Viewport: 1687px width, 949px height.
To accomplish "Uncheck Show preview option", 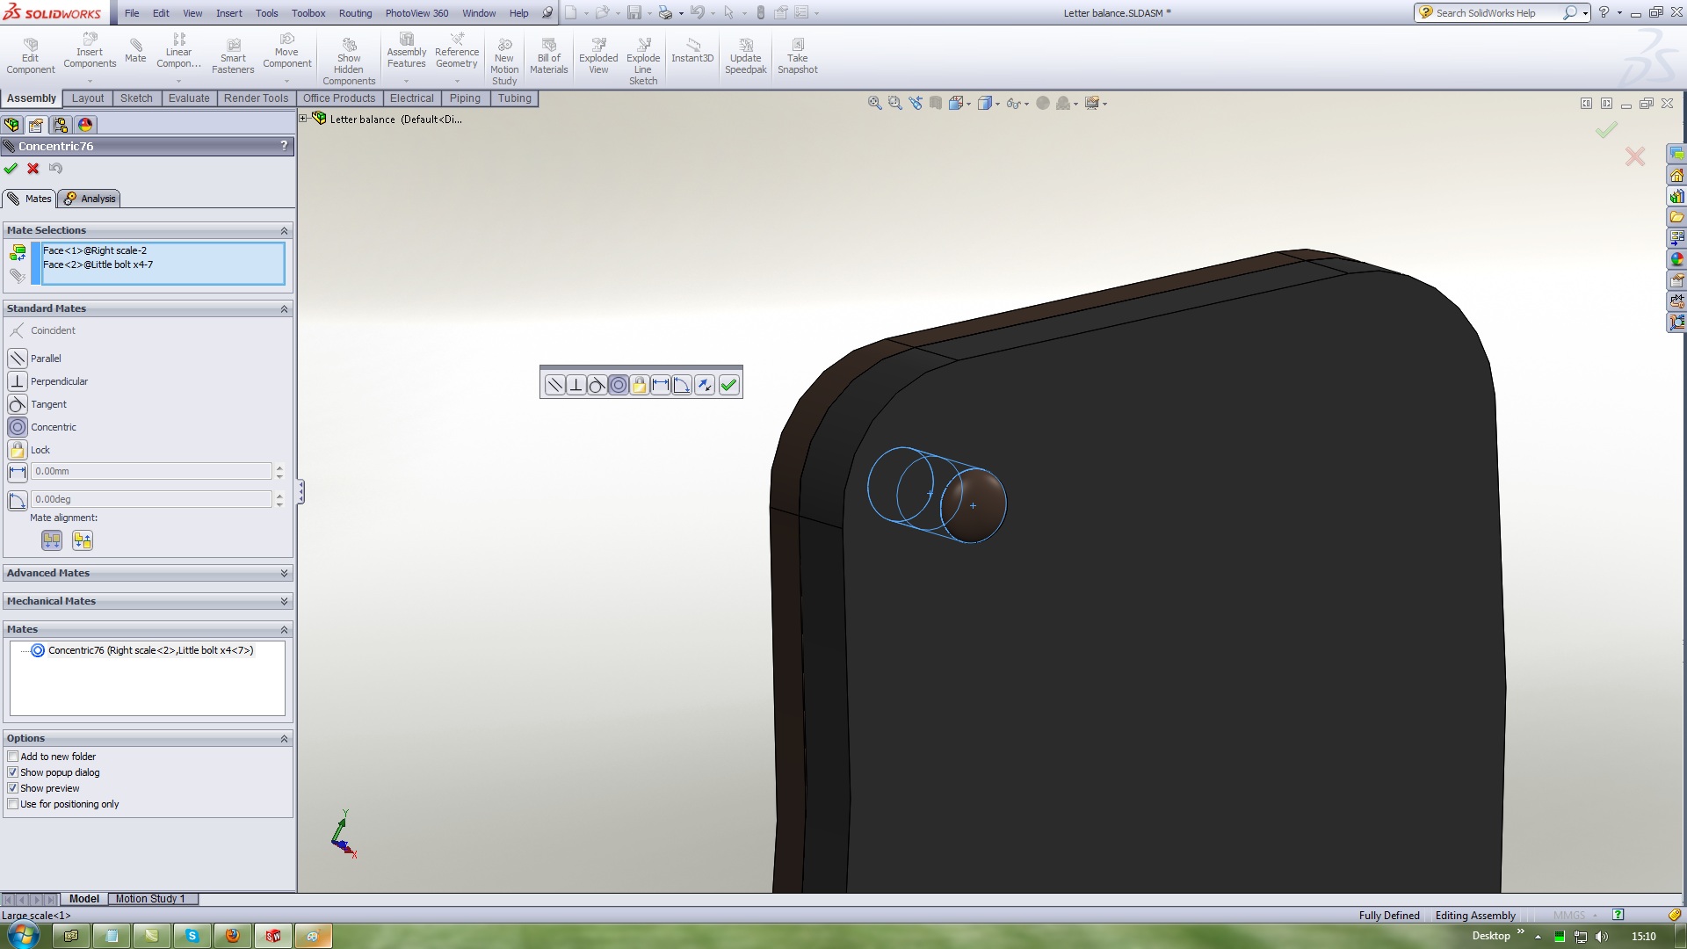I will 12,788.
